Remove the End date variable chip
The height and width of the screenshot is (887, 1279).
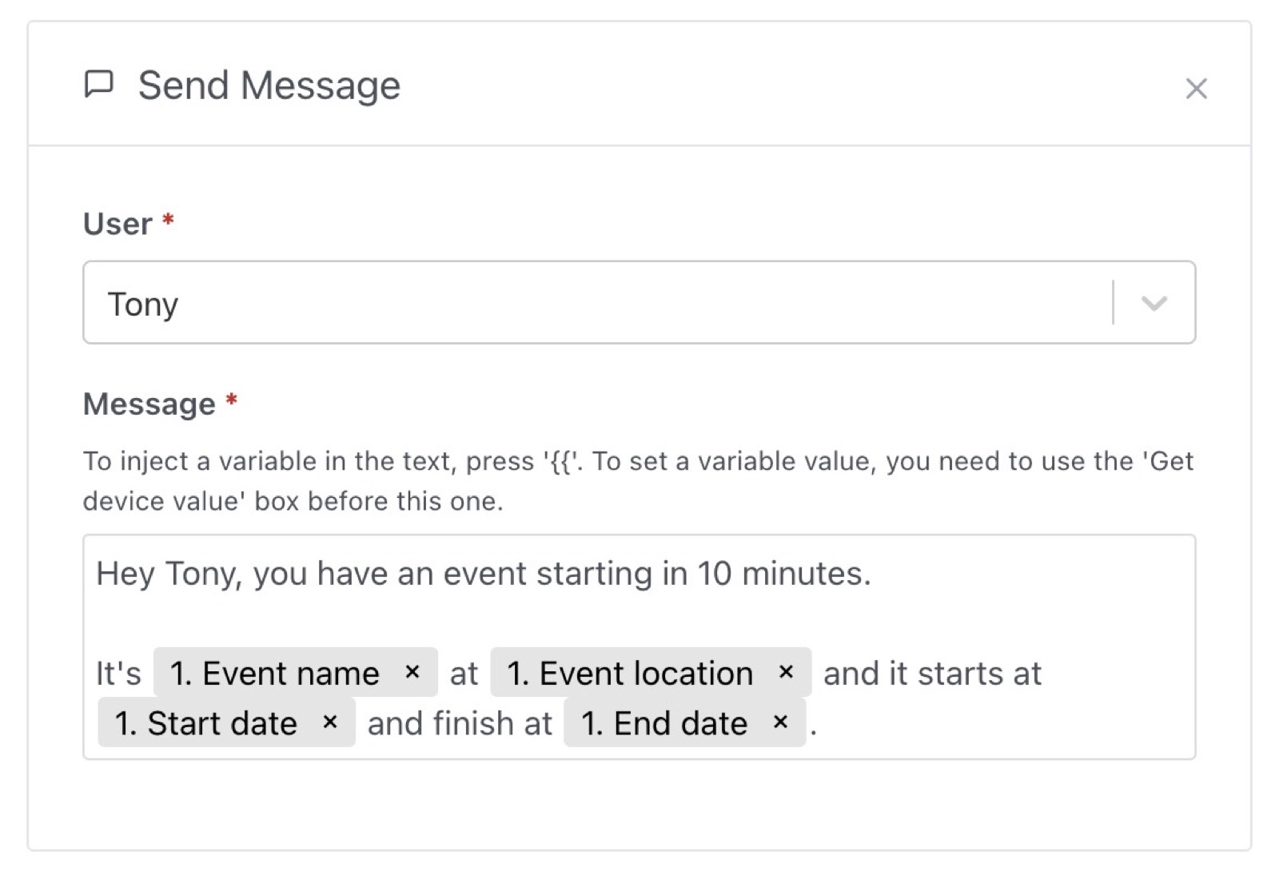(x=781, y=723)
